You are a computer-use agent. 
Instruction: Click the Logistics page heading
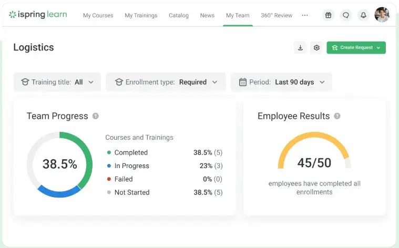click(x=34, y=47)
